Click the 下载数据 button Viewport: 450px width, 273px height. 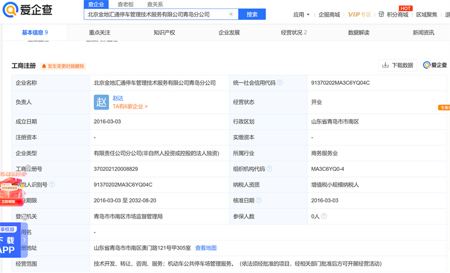coord(398,65)
